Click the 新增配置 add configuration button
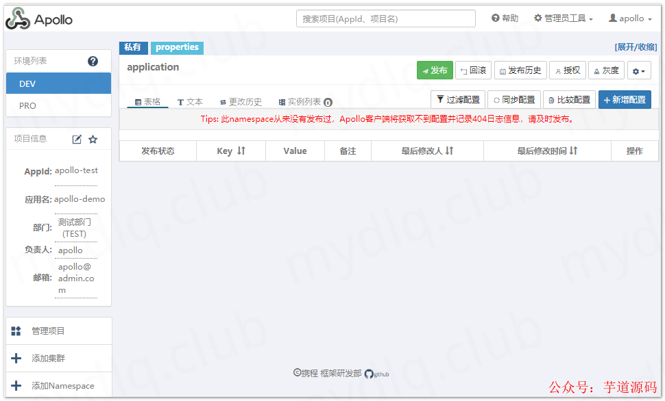The height and width of the screenshot is (401, 665). click(x=624, y=99)
